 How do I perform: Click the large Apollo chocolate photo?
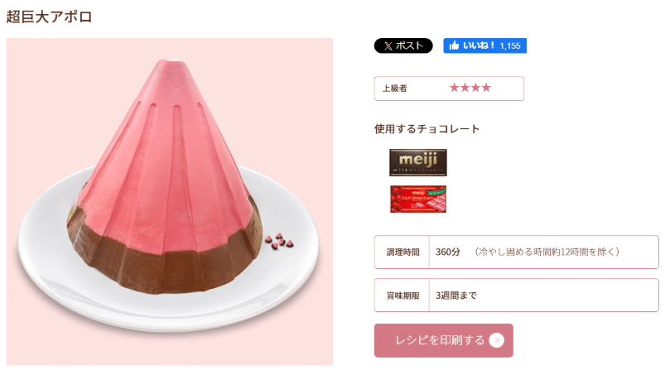170,202
